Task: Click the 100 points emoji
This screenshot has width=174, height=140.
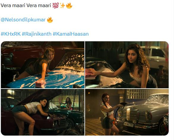Action: pos(56,5)
